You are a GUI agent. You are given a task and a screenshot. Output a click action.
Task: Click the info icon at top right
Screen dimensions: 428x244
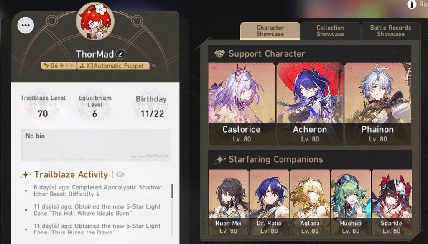(x=412, y=4)
